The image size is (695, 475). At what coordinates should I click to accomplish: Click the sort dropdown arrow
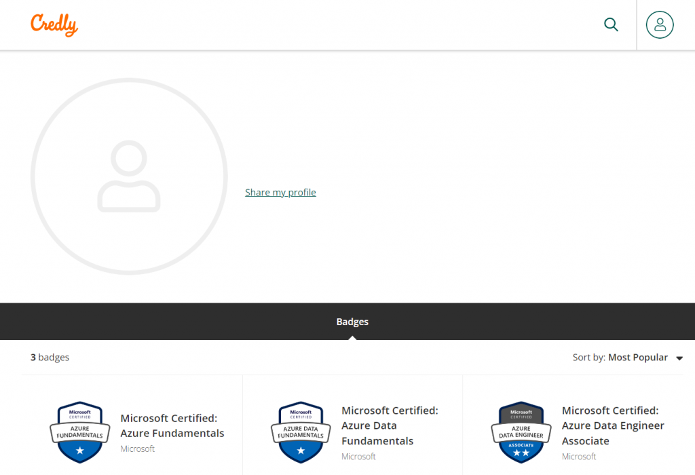pos(679,358)
